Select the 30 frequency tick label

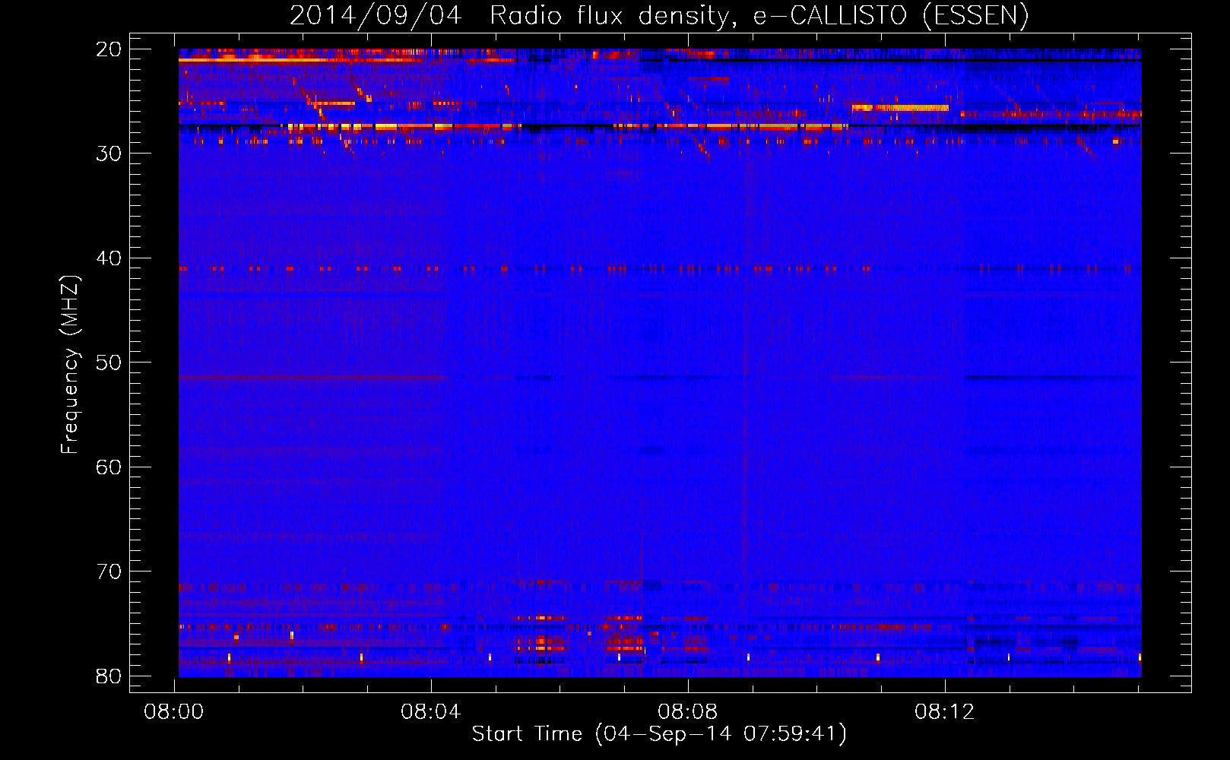click(109, 154)
